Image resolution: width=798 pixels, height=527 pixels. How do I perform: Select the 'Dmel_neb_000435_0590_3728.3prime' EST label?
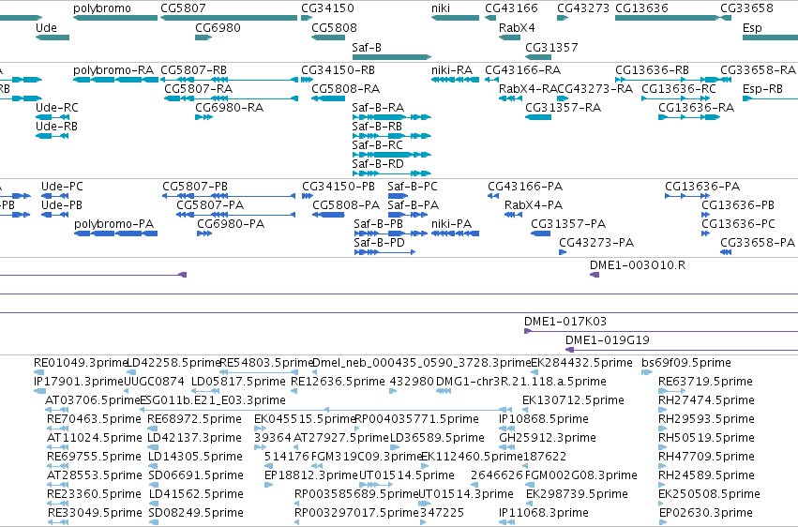pos(422,363)
